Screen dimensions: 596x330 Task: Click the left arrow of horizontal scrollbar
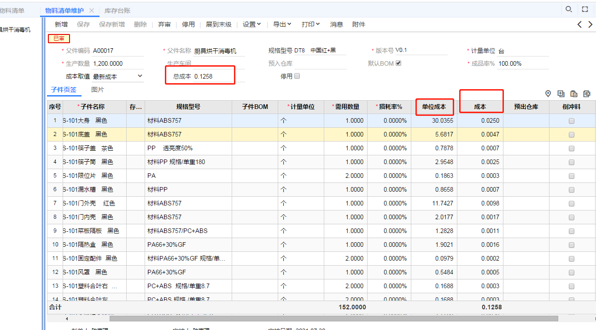[x=67, y=318]
